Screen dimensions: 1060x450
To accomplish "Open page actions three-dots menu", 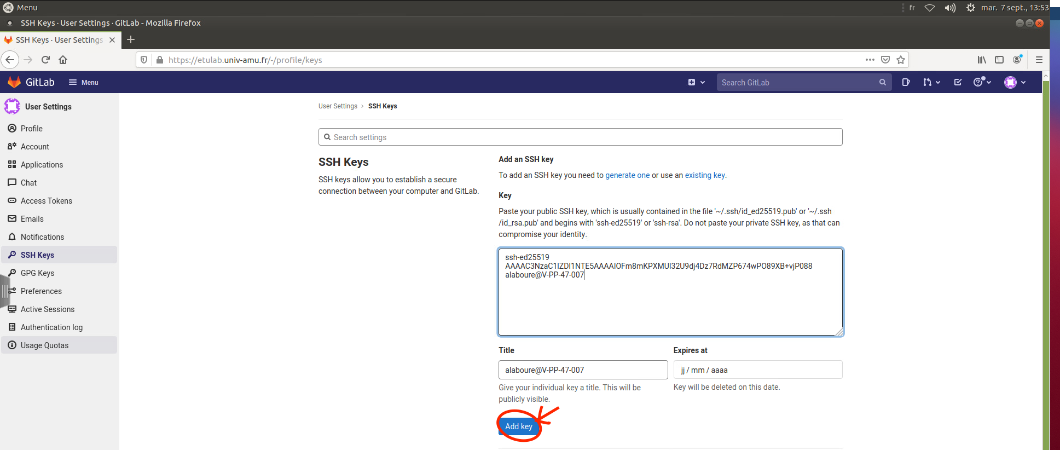I will 870,60.
